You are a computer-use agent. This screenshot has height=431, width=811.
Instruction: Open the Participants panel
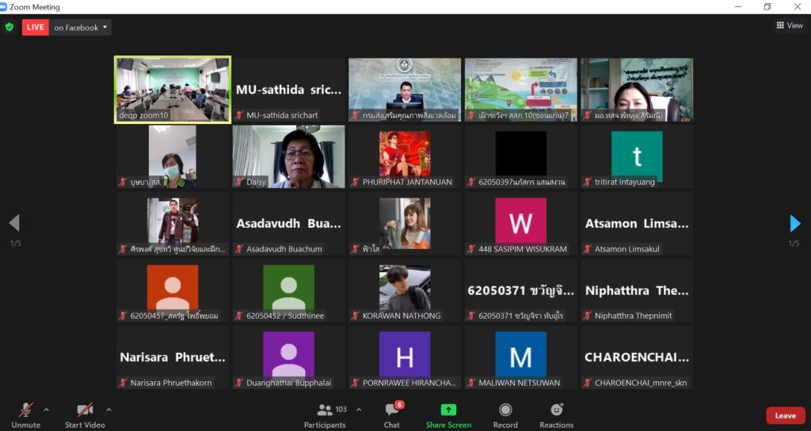point(325,410)
